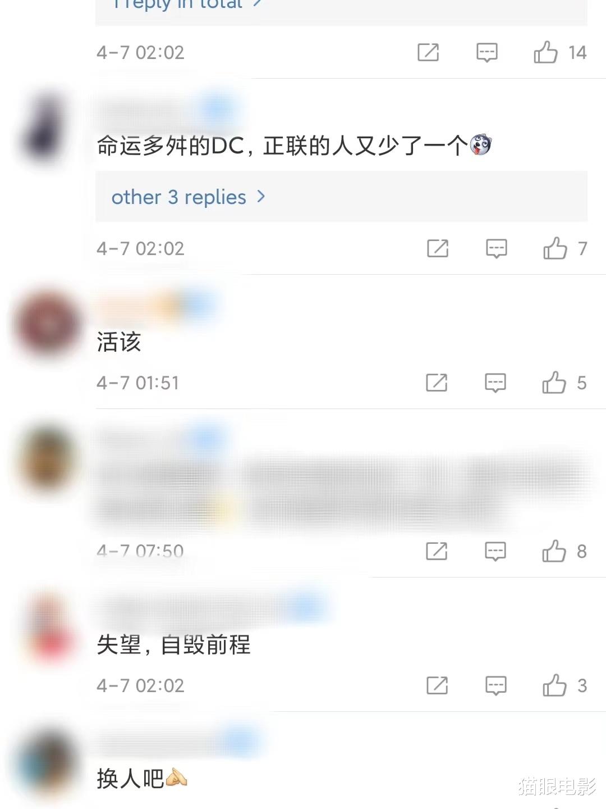Share the DC comment posted 4-7 02:02
606x809 pixels.
pos(438,248)
